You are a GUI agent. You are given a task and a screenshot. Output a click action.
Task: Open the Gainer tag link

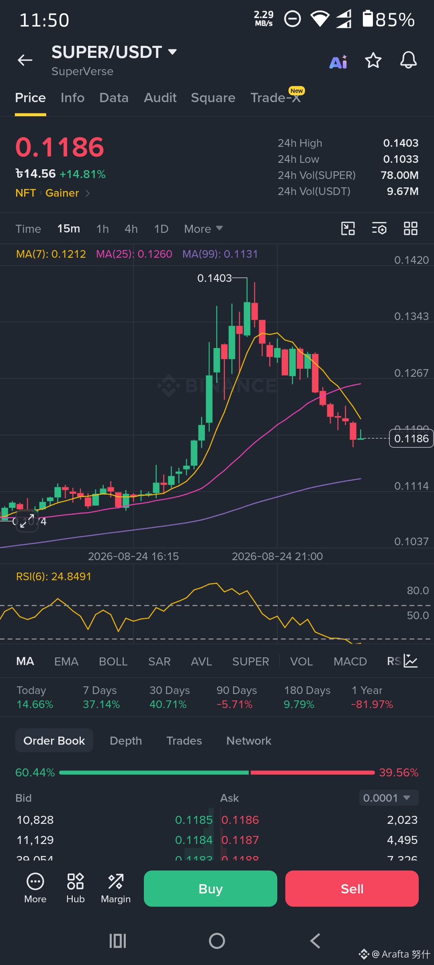tap(62, 193)
